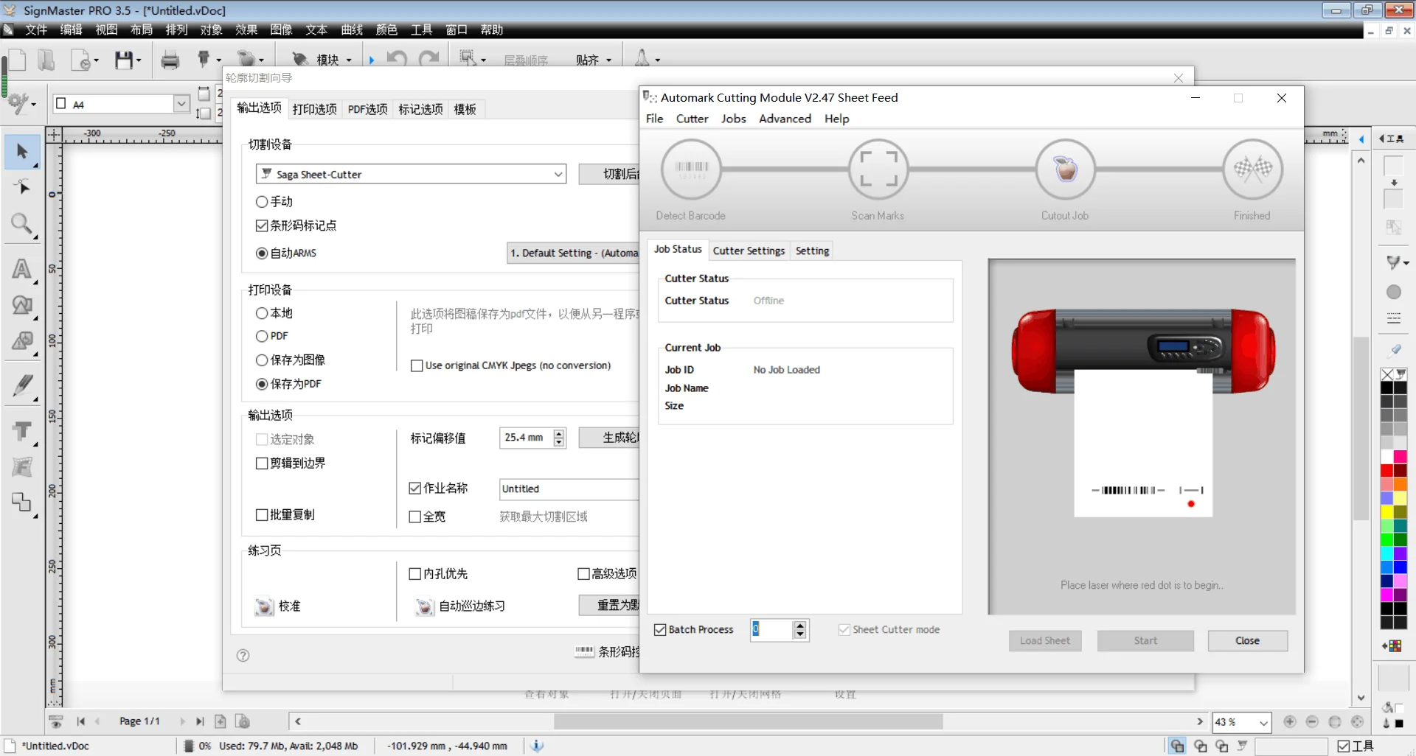Open the 43% zoom level dropdown
The image size is (1416, 756).
click(1263, 722)
